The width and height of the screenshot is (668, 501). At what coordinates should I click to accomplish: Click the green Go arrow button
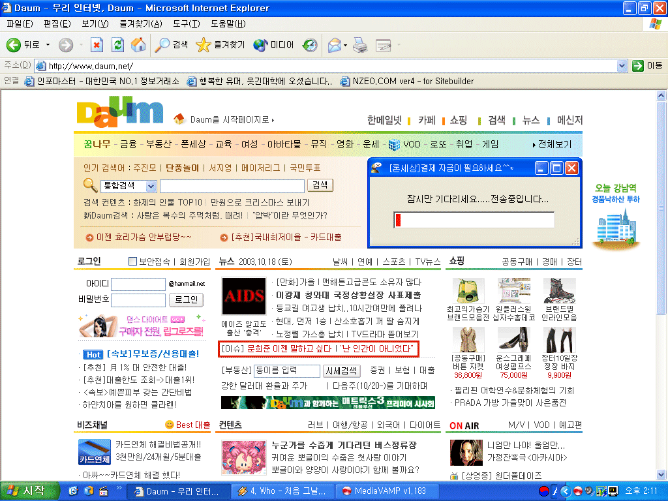[638, 66]
